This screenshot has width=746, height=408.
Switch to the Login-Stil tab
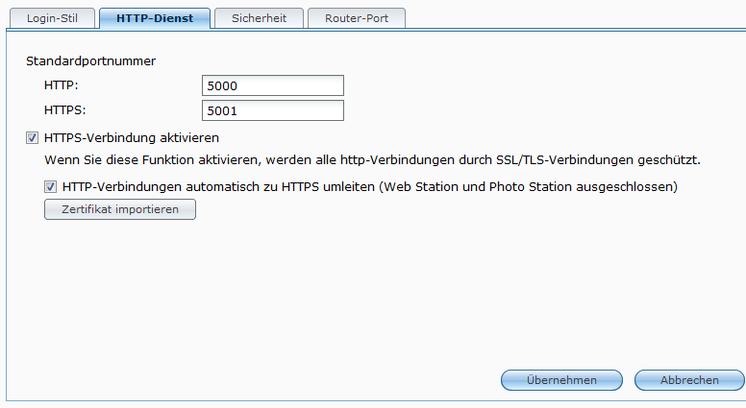[48, 17]
